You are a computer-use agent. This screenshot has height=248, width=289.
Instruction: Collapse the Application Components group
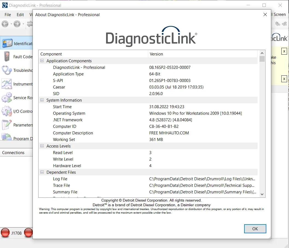[x=42, y=61]
